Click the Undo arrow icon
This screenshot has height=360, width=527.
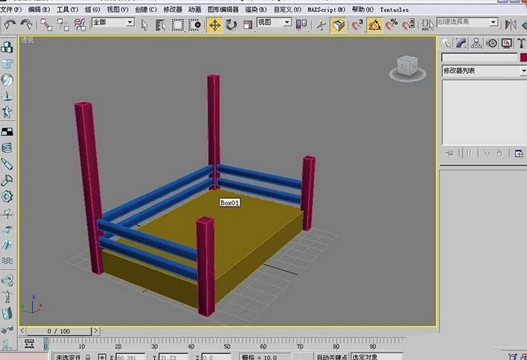coord(10,25)
